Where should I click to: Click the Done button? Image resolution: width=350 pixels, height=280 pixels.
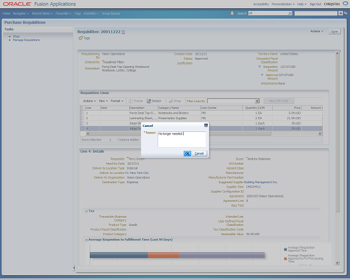pos(334,32)
